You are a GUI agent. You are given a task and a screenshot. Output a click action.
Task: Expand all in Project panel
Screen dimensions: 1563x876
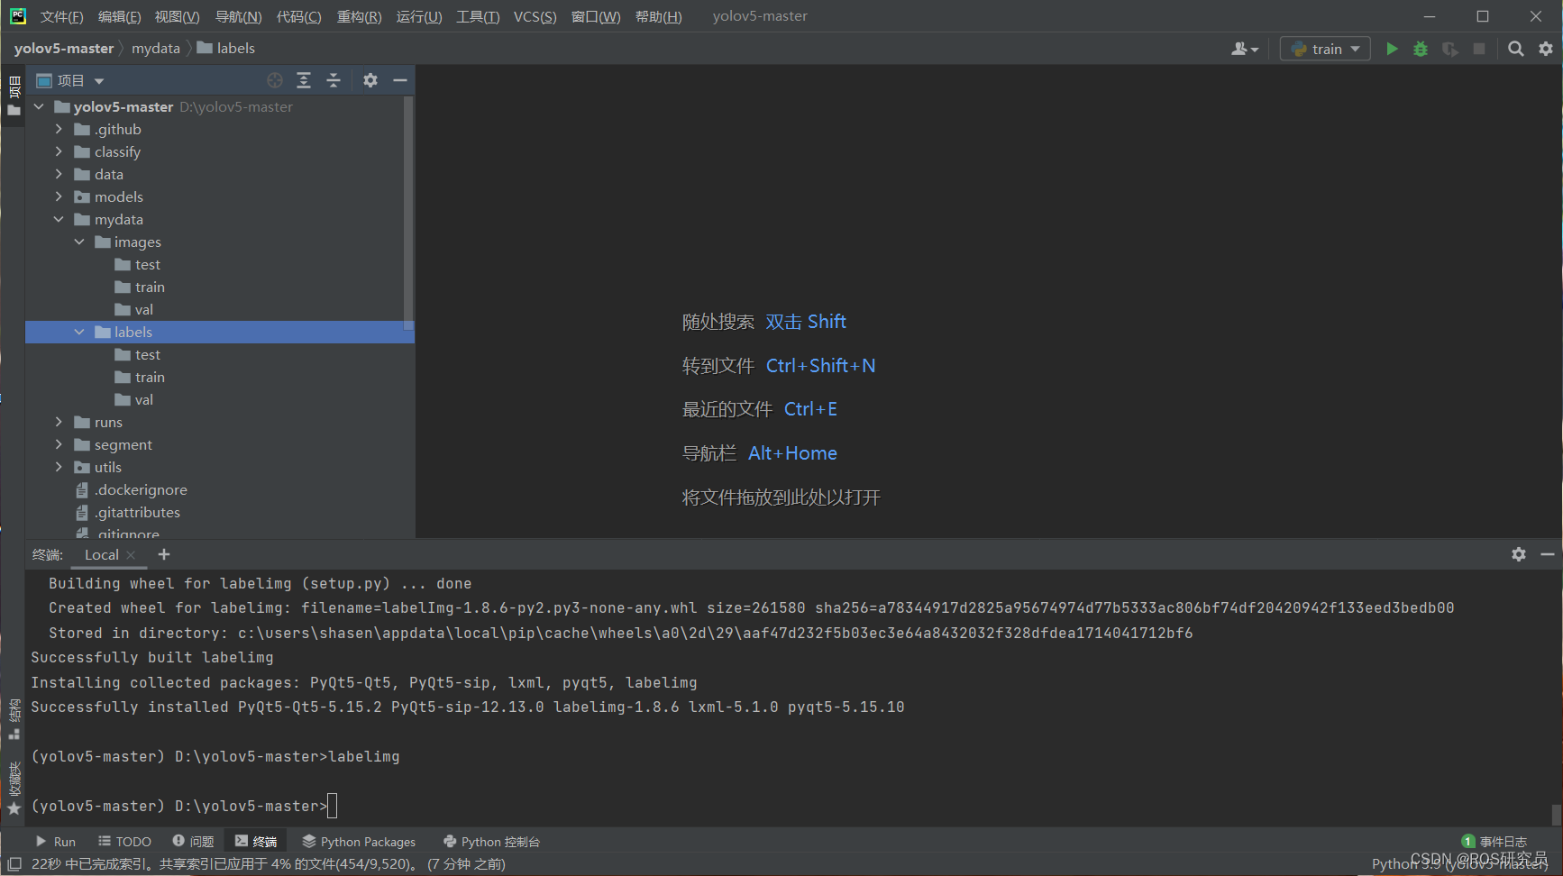(304, 80)
